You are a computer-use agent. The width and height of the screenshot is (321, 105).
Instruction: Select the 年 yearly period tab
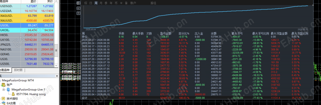tap(111, 3)
